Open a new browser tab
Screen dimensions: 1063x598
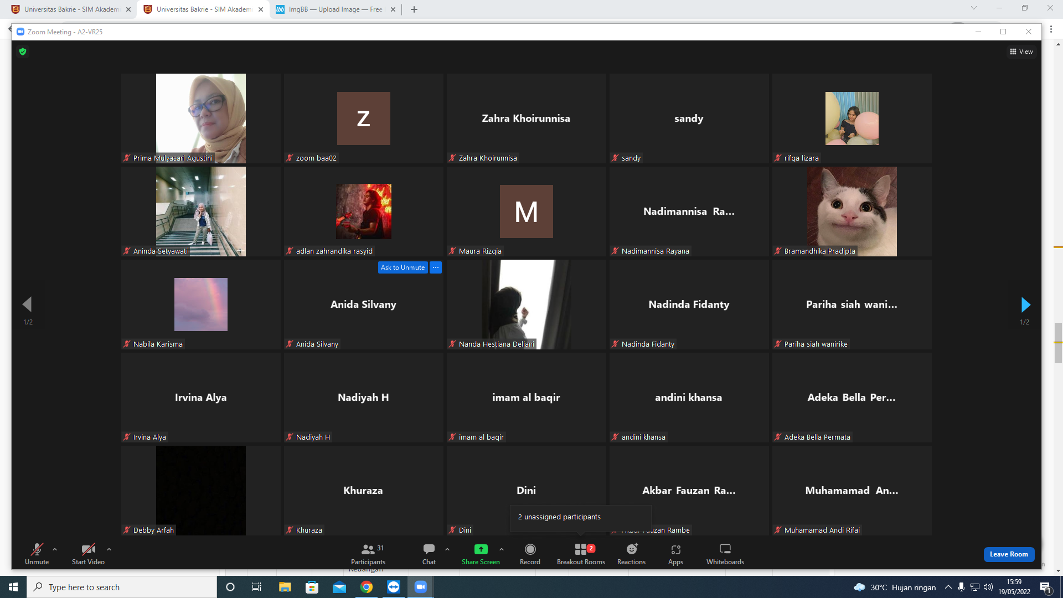click(x=414, y=9)
